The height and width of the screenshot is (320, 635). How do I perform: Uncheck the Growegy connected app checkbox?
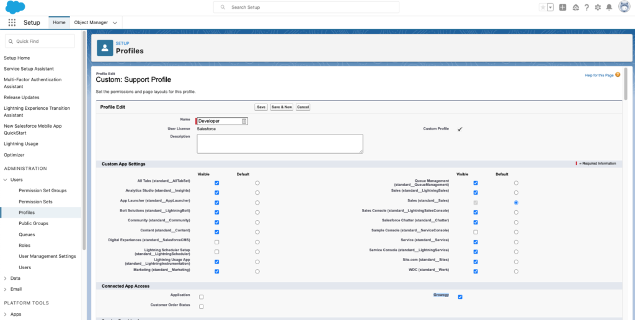pyautogui.click(x=460, y=297)
